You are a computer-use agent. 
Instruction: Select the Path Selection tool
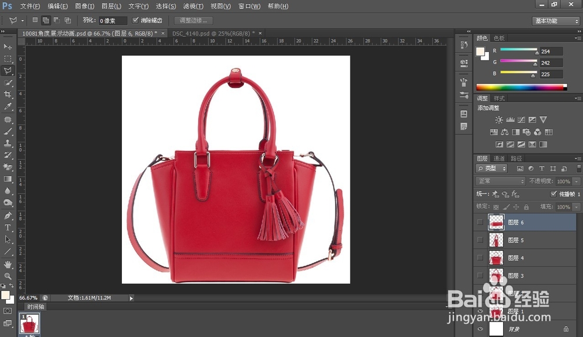[x=8, y=240]
